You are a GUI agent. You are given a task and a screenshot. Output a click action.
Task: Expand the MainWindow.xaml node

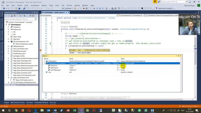[8, 51]
